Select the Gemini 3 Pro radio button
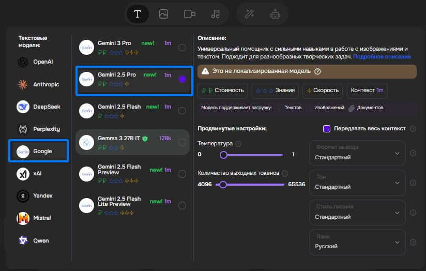Screen dimensions: 426x271 click(182, 48)
